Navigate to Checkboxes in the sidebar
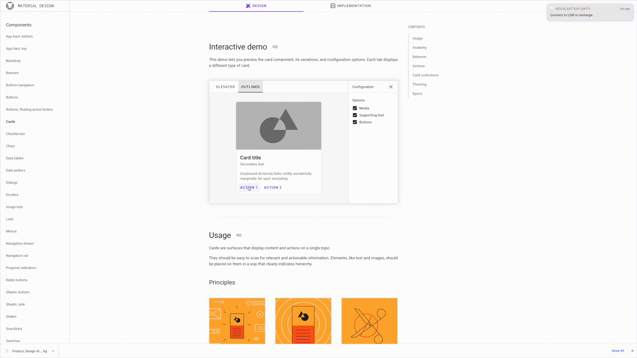This screenshot has height=358, width=637. pos(15,134)
